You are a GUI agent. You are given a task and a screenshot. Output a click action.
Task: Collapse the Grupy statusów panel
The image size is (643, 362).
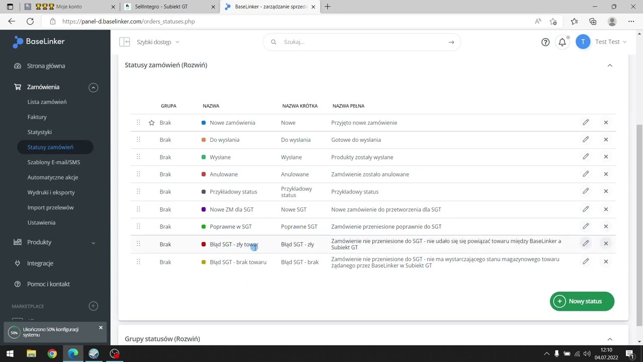610,339
